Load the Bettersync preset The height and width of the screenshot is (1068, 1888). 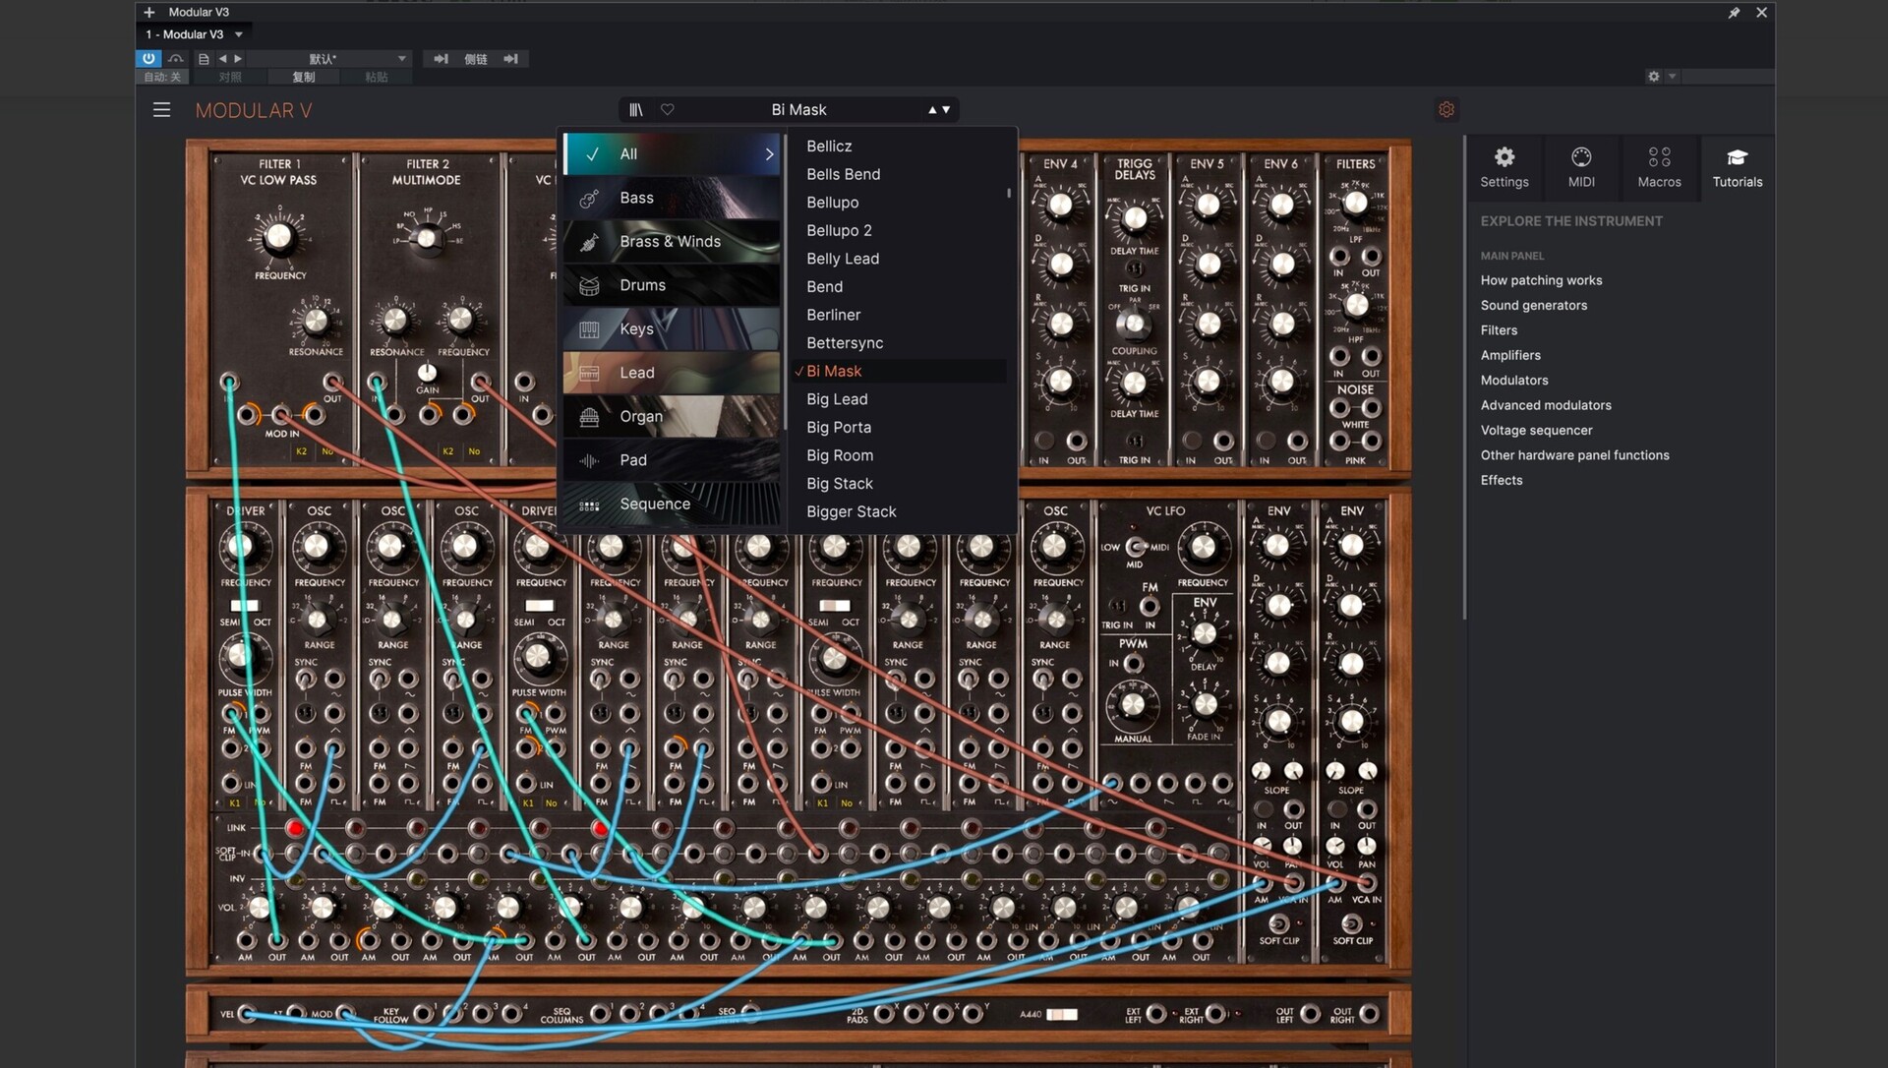point(899,343)
